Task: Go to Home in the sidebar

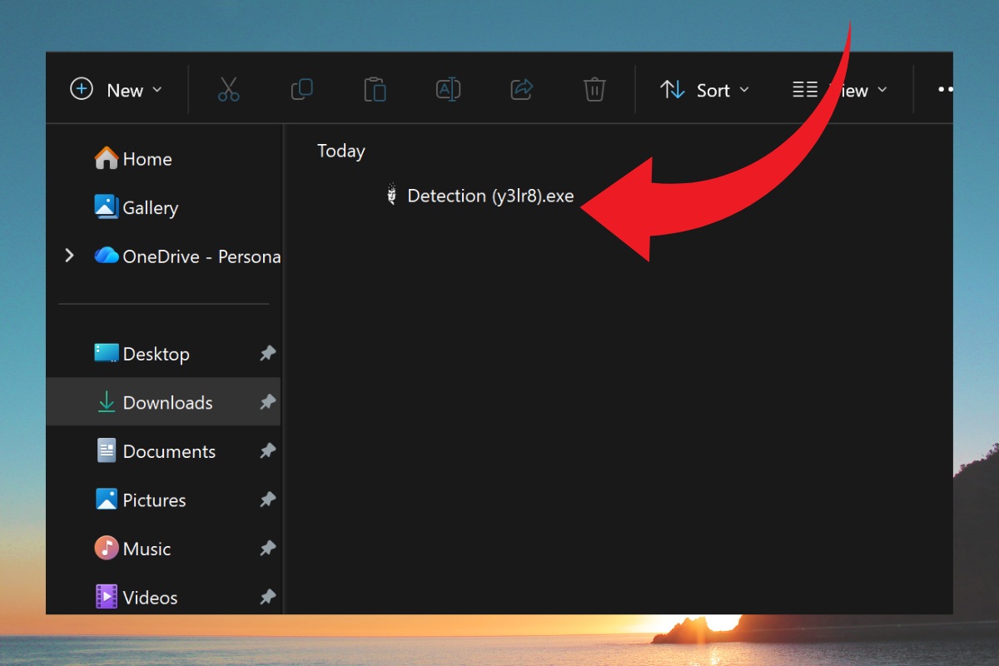Action: [x=133, y=159]
